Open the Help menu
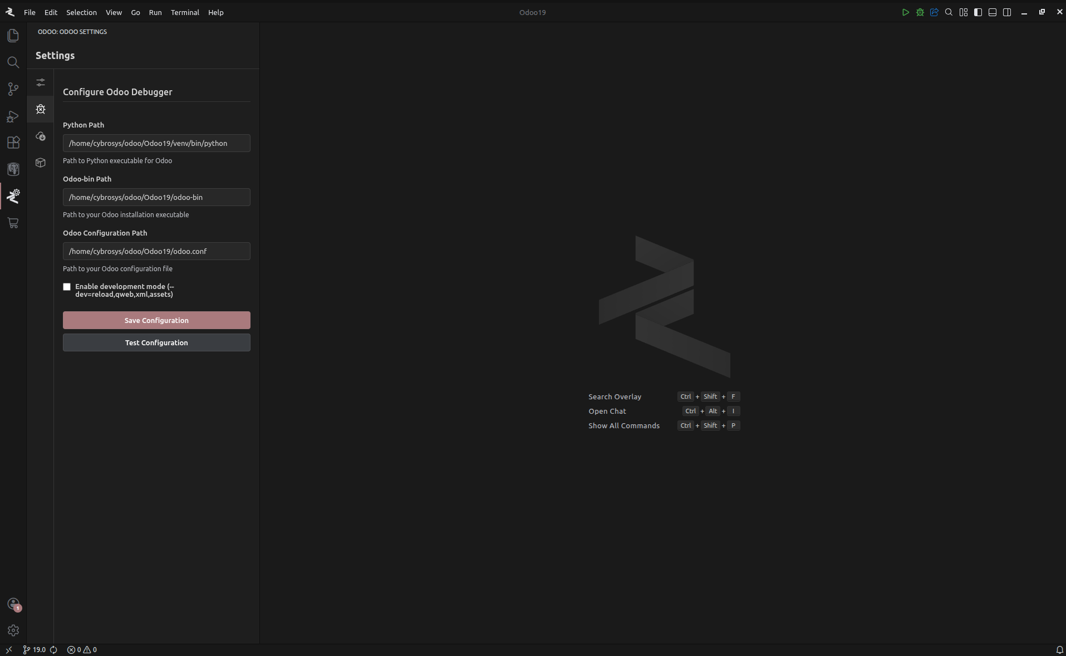This screenshot has height=656, width=1066. point(215,12)
